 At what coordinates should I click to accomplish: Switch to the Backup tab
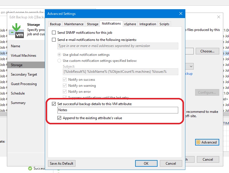coord(55,24)
